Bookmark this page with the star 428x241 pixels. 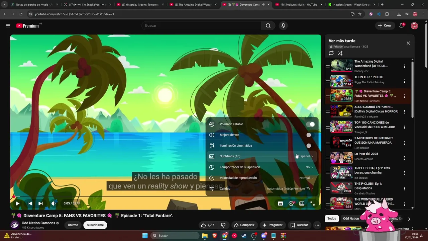coord(360,14)
